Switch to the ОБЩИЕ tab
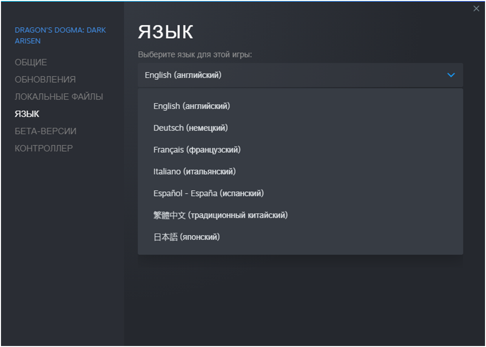This screenshot has height=347, width=486. [x=31, y=62]
